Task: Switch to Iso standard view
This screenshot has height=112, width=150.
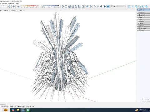Action: click(62, 7)
